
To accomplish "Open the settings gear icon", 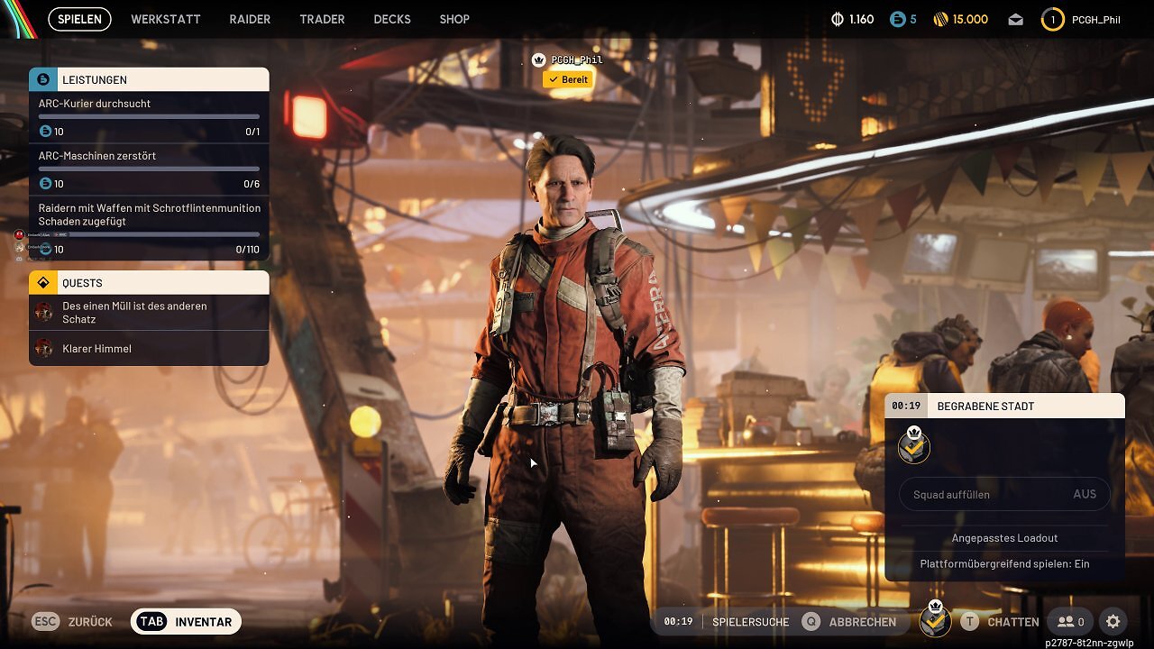I will pos(1113,621).
